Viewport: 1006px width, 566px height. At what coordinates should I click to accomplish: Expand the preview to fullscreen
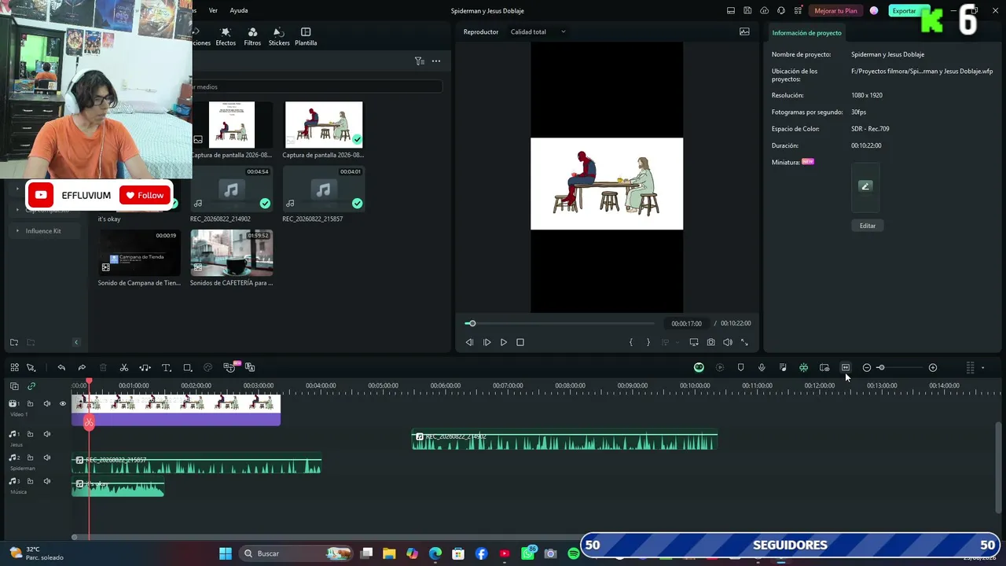pos(744,342)
